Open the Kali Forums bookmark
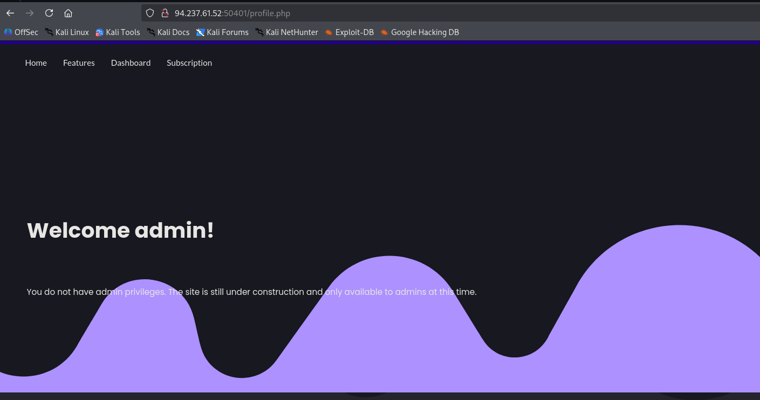 tap(222, 32)
